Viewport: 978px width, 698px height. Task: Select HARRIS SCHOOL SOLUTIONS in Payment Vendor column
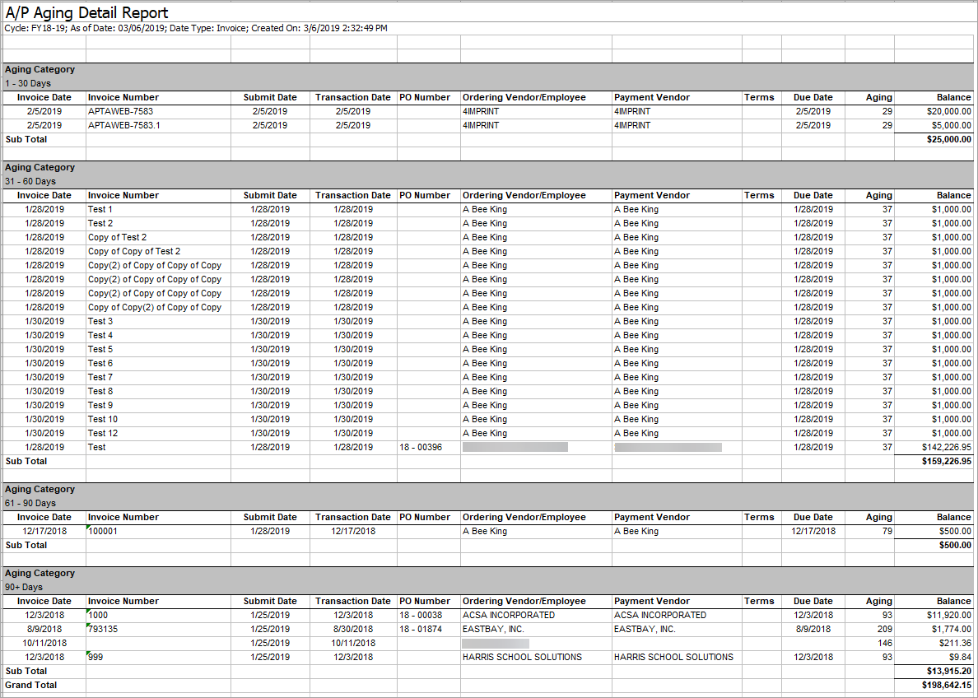673,657
